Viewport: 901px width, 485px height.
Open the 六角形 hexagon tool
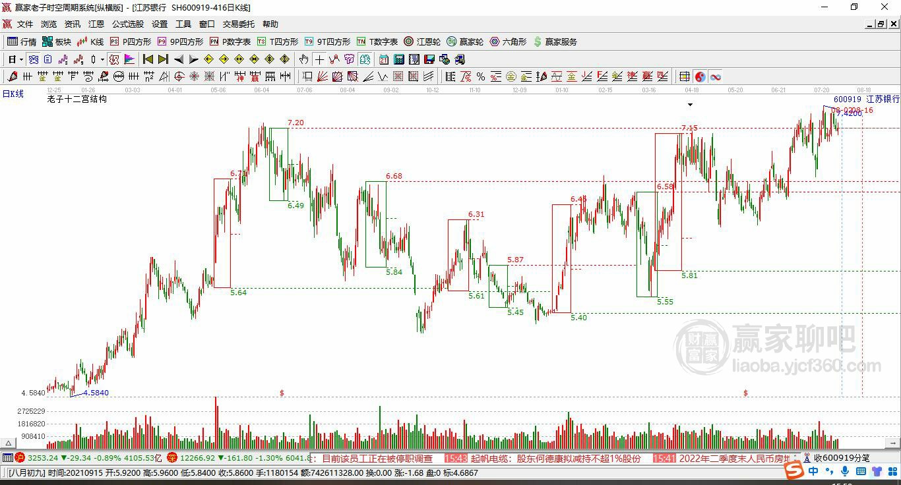coord(508,42)
